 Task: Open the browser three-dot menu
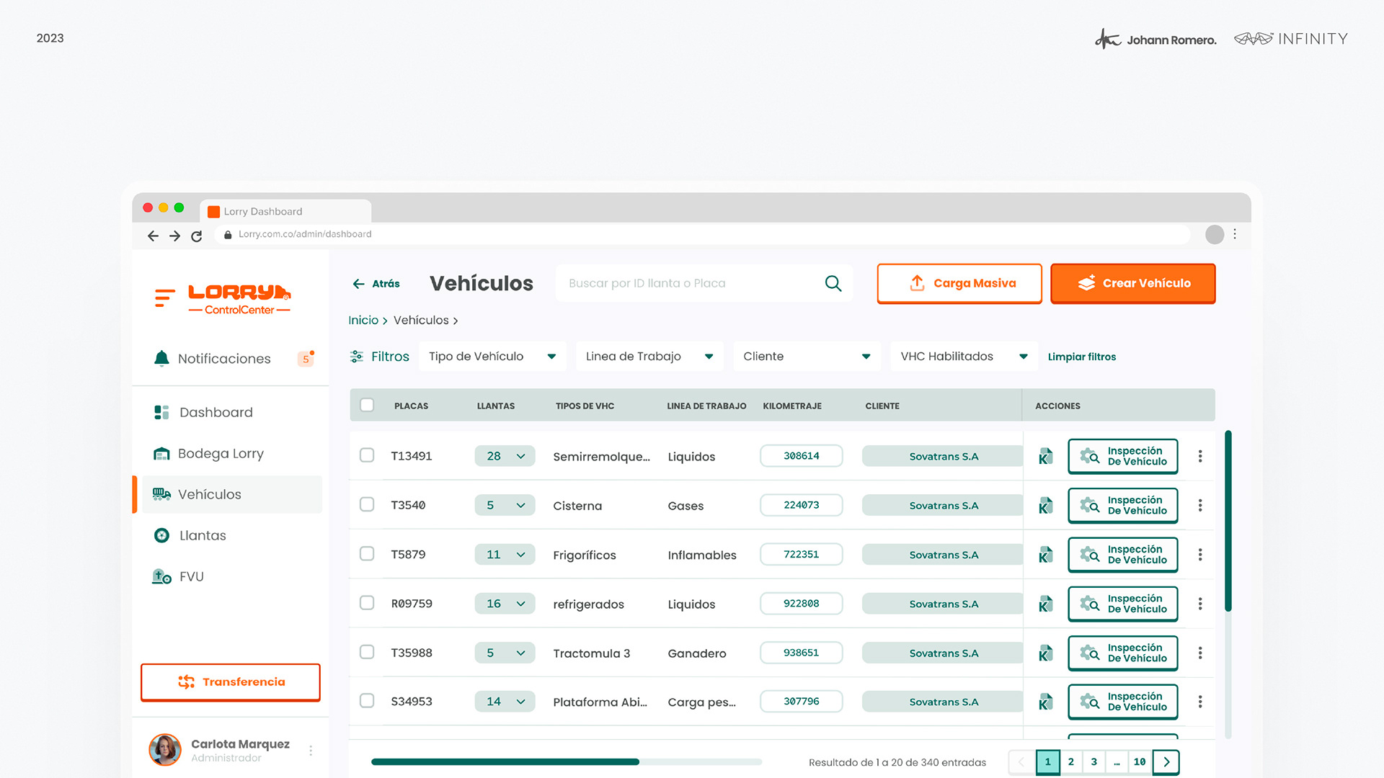point(1235,234)
